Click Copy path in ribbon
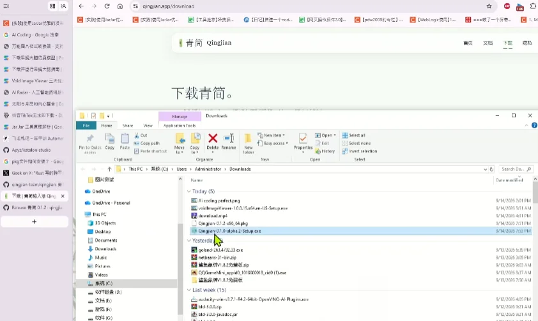538x321 pixels. click(x=146, y=143)
